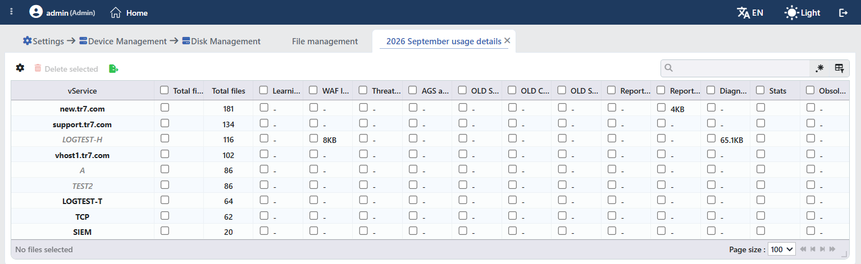This screenshot has width=861, height=264.
Task: Check the Diagnostics header checkbox
Action: click(x=711, y=90)
